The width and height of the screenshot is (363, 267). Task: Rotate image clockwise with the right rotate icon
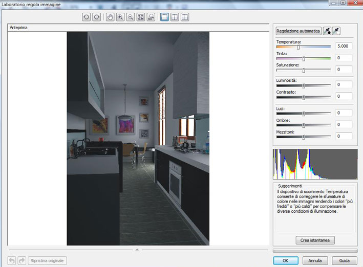click(96, 17)
